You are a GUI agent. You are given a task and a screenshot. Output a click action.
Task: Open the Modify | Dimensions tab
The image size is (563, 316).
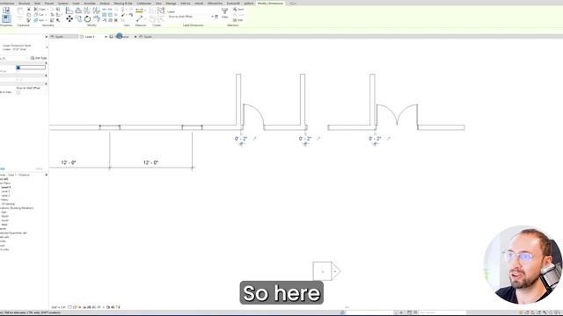270,4
